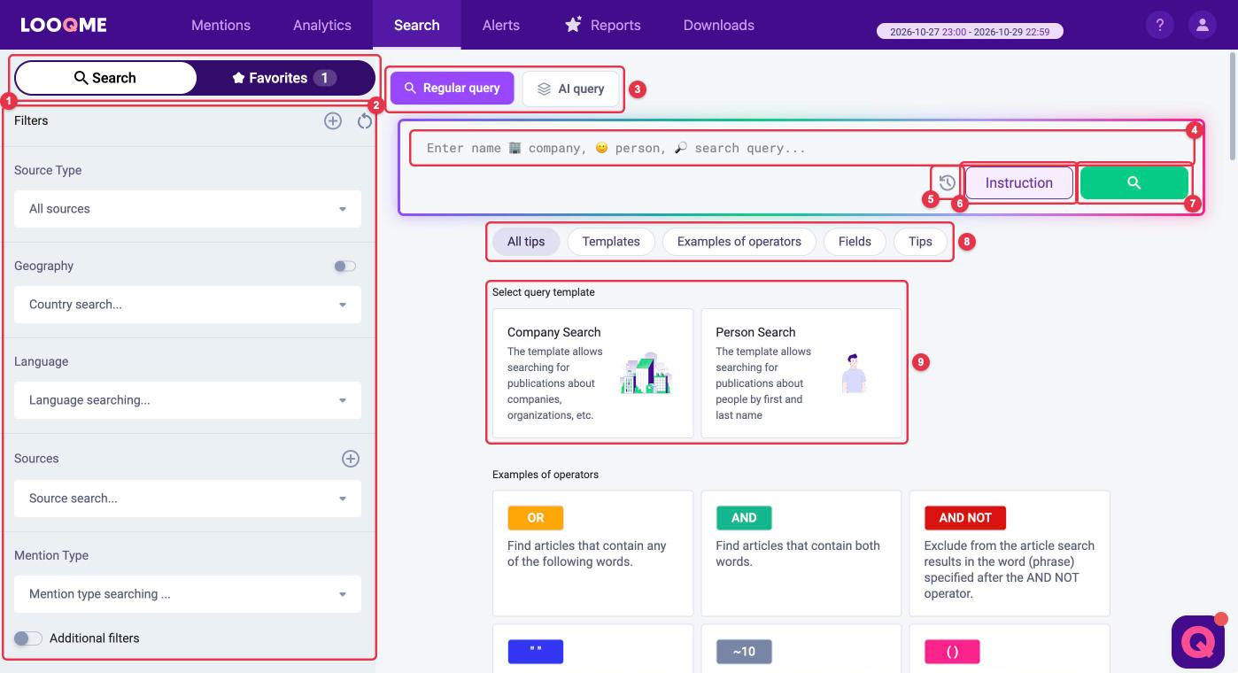Open the Downloads tab
The width and height of the screenshot is (1238, 673).
[719, 25]
